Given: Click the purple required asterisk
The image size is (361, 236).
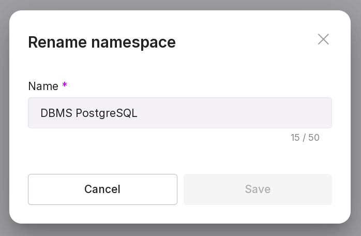Looking at the screenshot, I should tap(65, 85).
